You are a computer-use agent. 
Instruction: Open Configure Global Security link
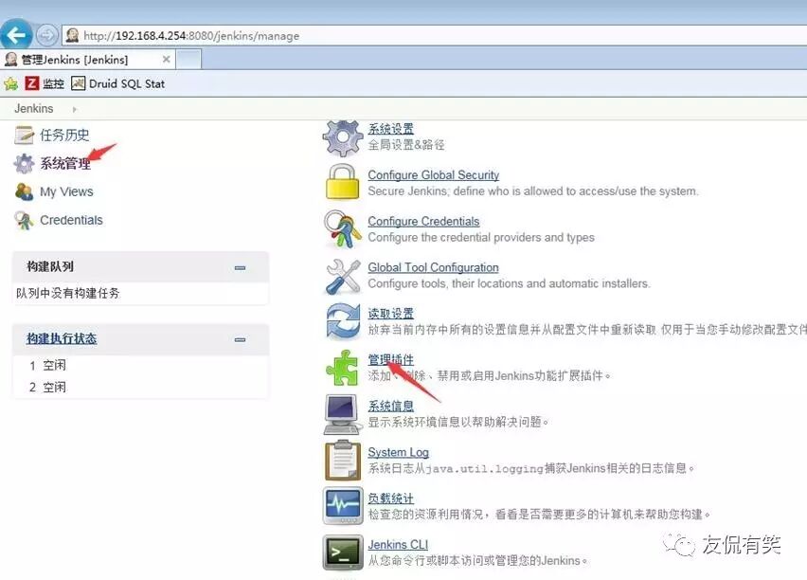pos(434,175)
